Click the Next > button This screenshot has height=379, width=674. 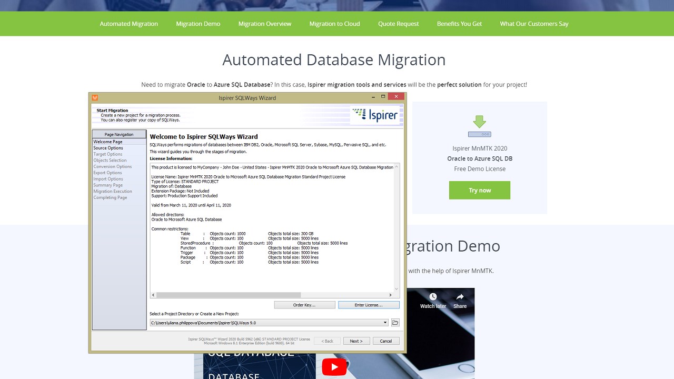(x=356, y=341)
